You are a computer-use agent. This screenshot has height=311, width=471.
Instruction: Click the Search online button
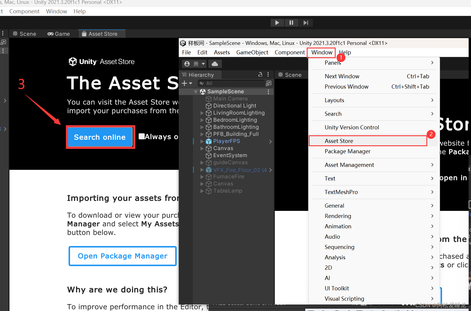tap(100, 137)
